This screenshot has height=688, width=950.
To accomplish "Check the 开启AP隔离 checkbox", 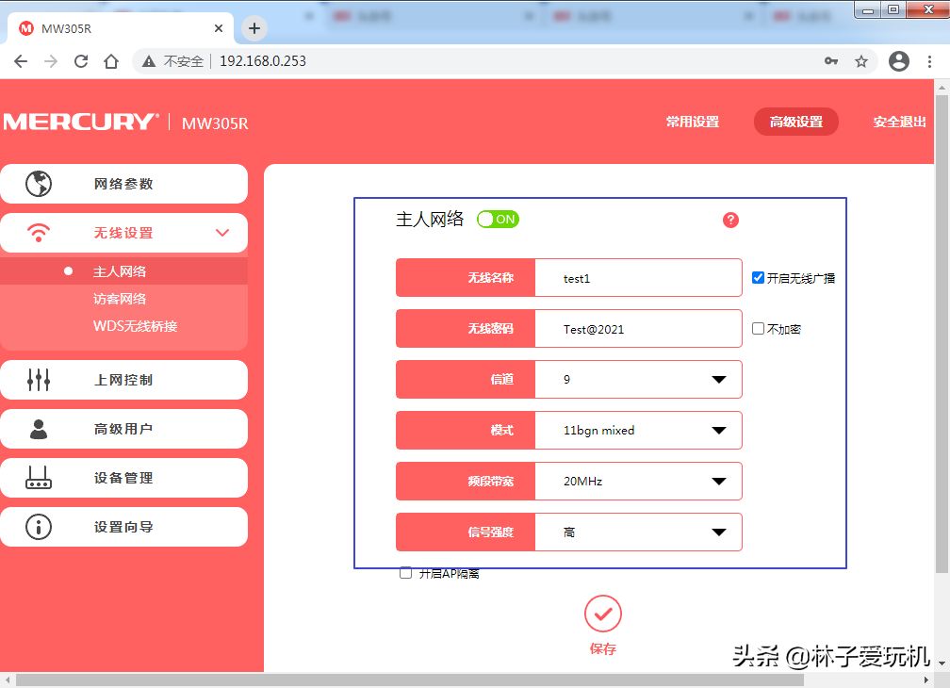I will click(x=406, y=573).
